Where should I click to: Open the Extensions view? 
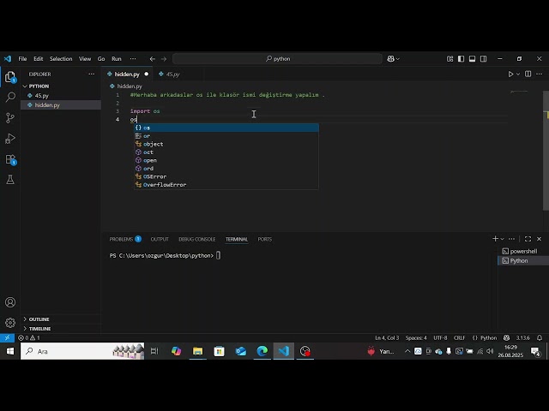coord(10,160)
